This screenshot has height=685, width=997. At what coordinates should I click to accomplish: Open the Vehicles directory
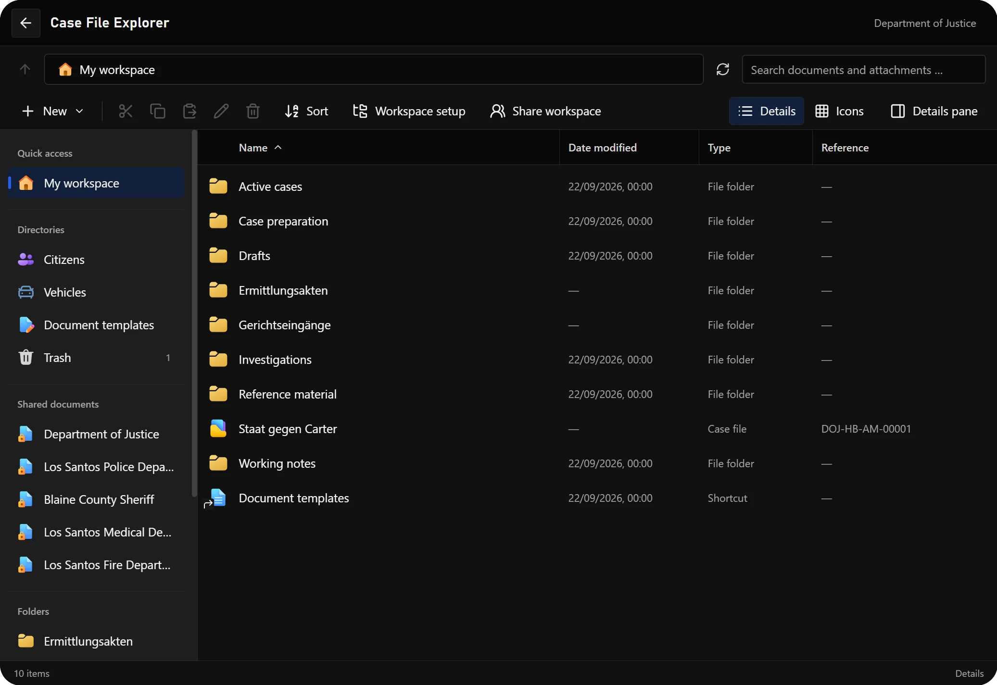(96, 292)
